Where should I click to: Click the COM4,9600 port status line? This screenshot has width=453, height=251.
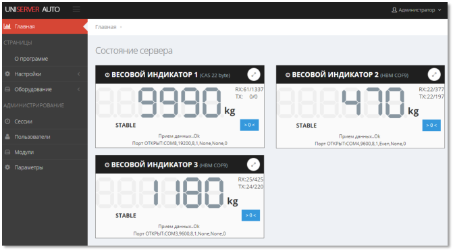(361, 144)
